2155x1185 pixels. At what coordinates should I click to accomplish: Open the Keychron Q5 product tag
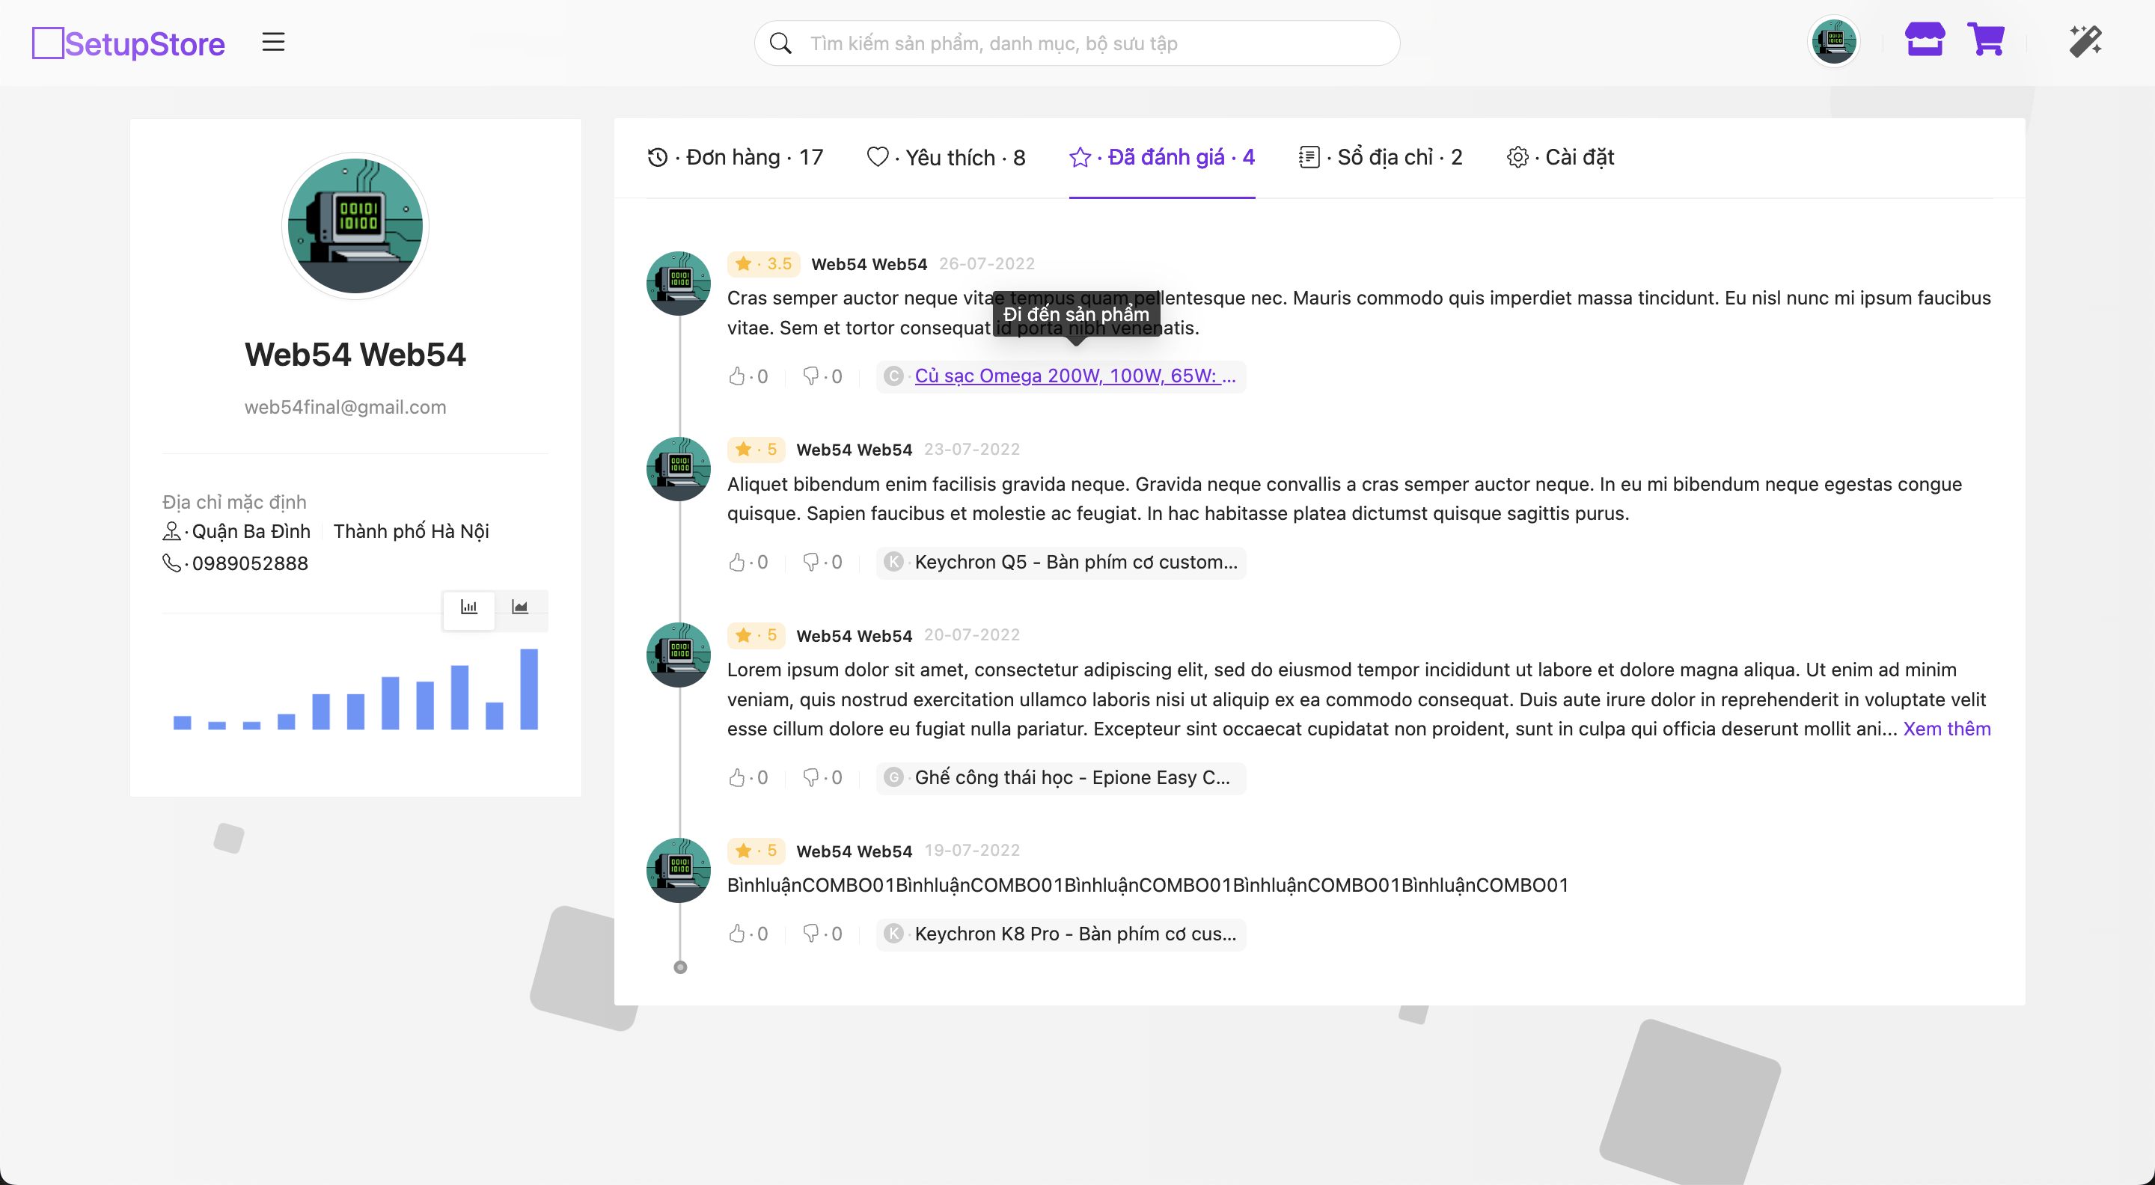(x=1075, y=562)
